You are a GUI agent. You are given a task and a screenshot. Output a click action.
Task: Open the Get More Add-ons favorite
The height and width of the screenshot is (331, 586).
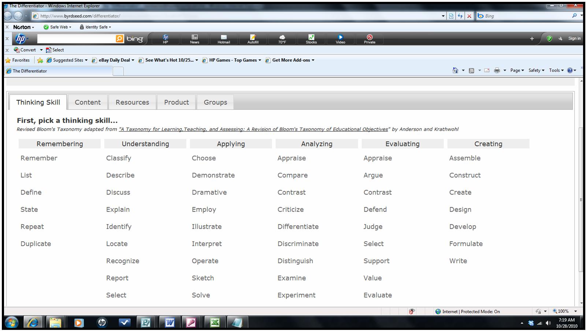coord(290,60)
